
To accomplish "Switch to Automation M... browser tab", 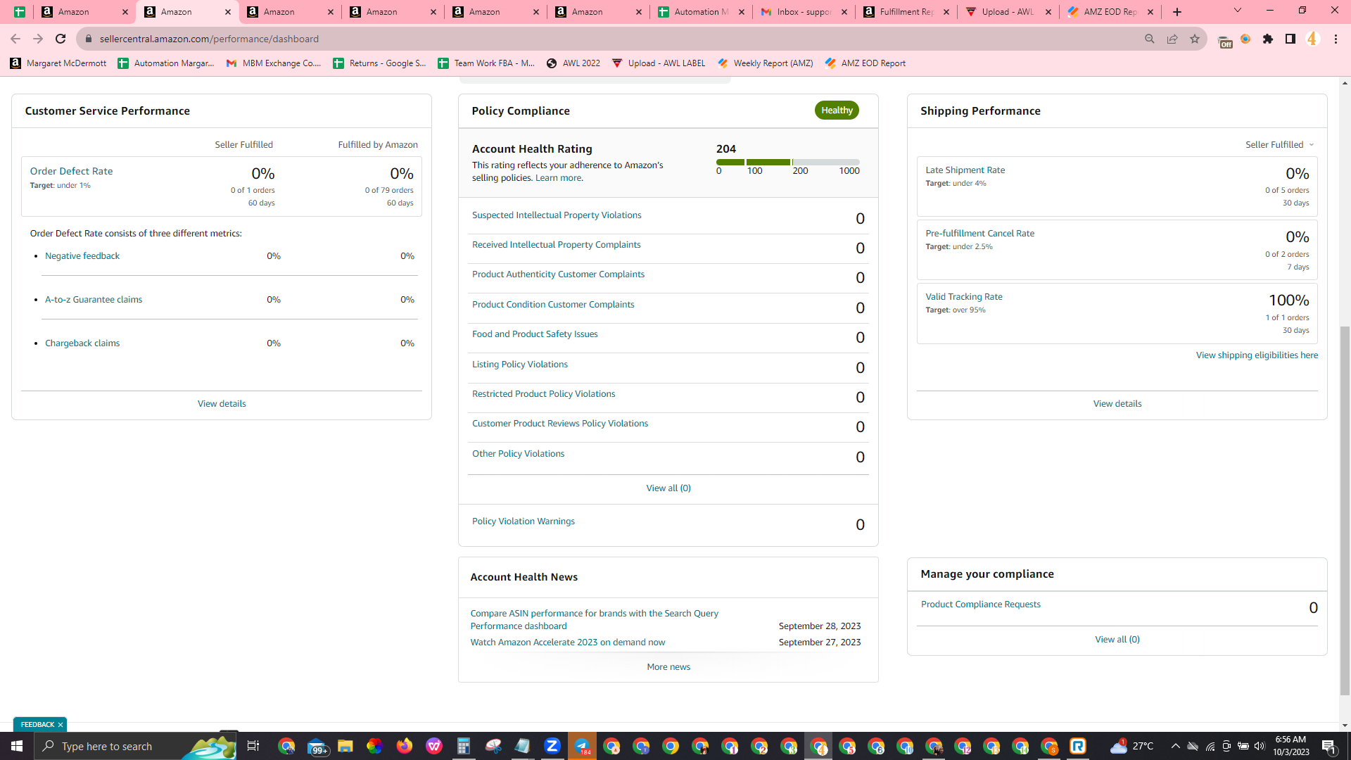I will point(701,12).
